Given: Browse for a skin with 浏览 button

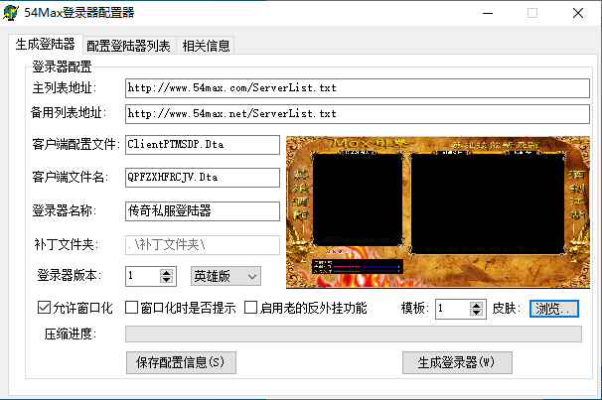Looking at the screenshot, I should 553,308.
